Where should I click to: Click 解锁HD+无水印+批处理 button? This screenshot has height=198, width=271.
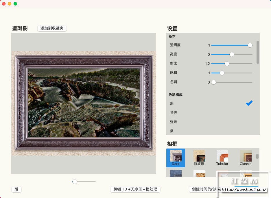(x=135, y=189)
